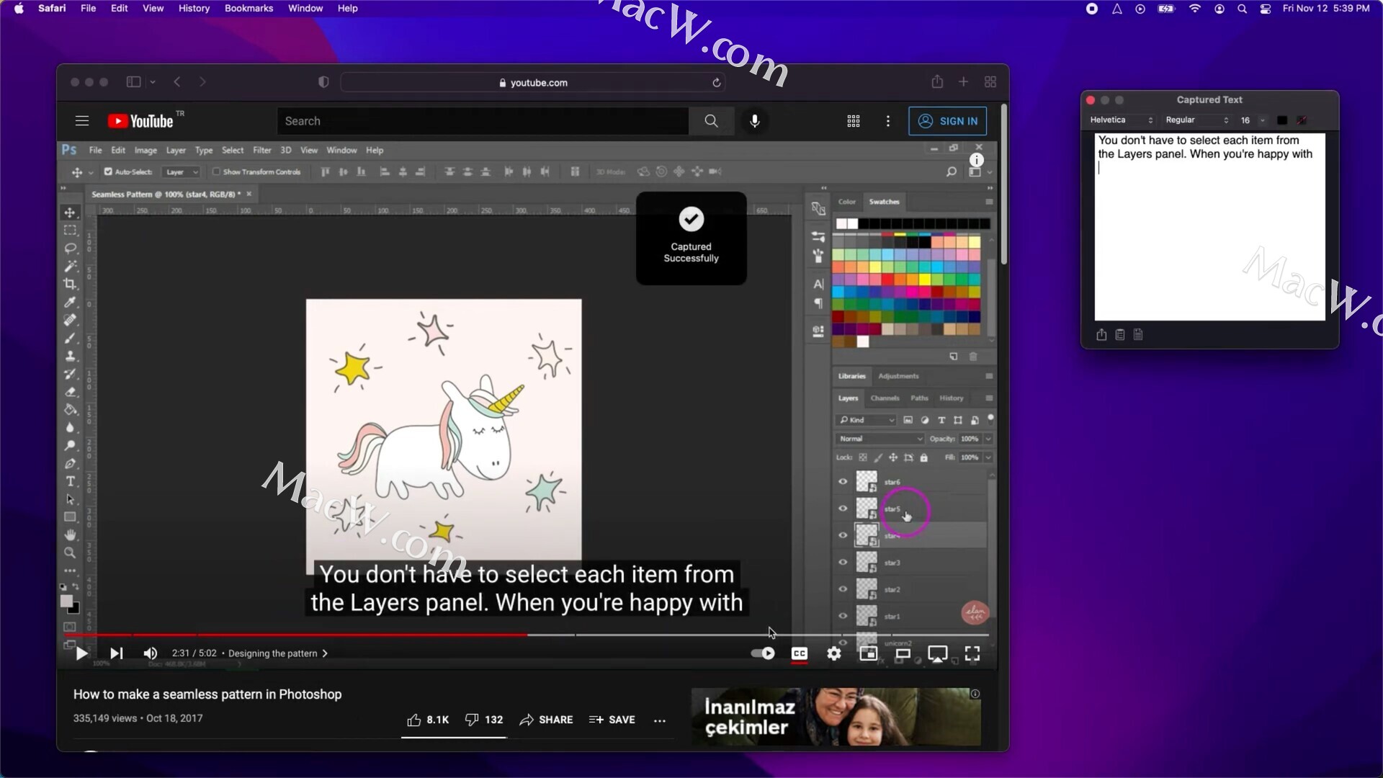Open new Safari tab
This screenshot has width=1383, height=778.
click(963, 82)
